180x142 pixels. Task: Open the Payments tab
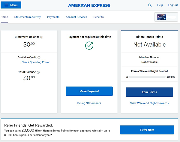(x=53, y=17)
